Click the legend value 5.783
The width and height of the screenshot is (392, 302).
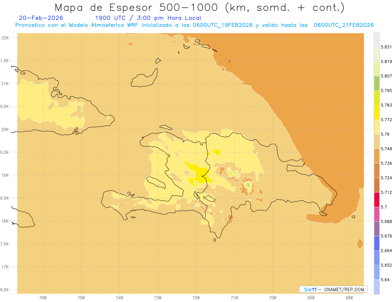[x=386, y=105]
